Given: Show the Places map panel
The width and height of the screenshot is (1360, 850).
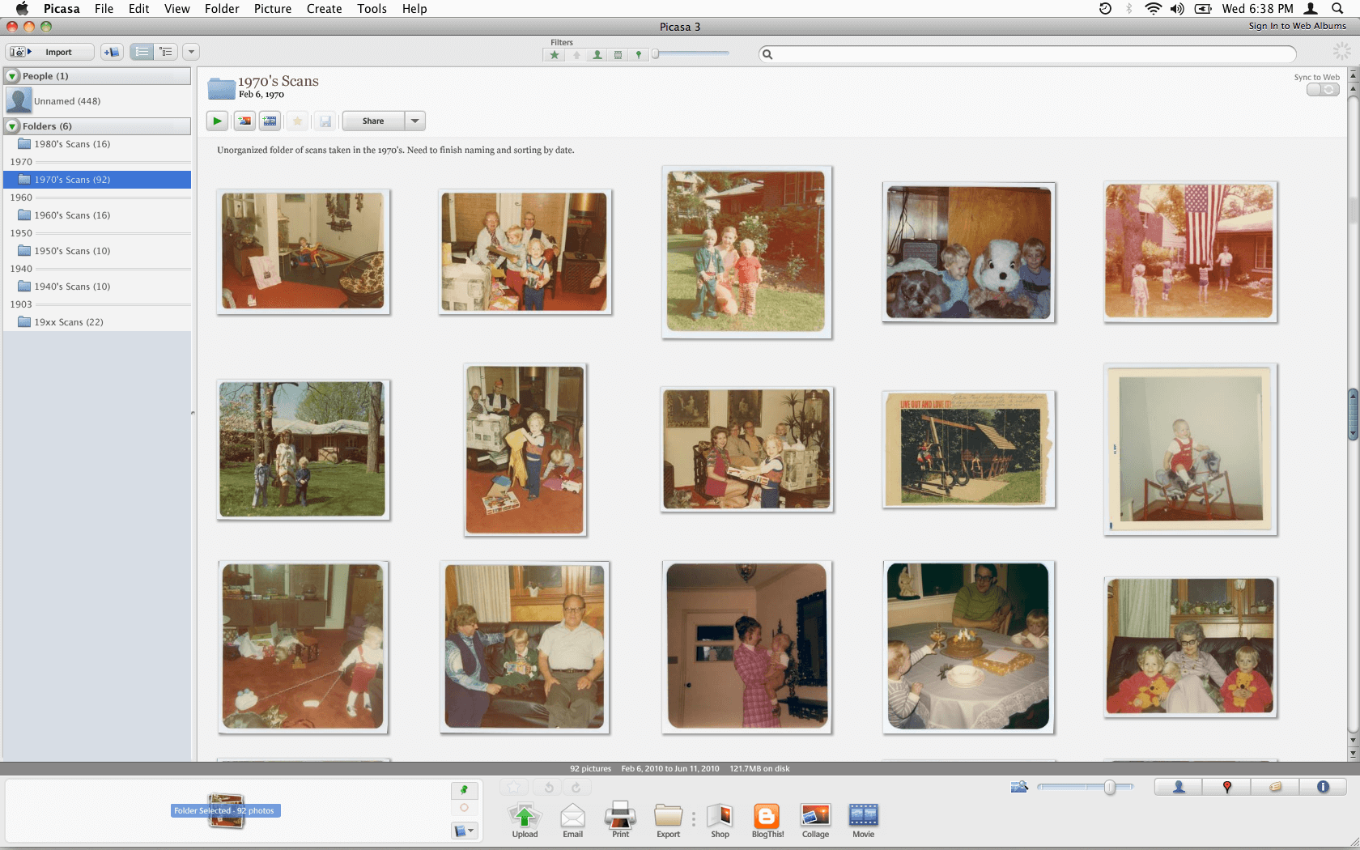Looking at the screenshot, I should click(x=1226, y=786).
